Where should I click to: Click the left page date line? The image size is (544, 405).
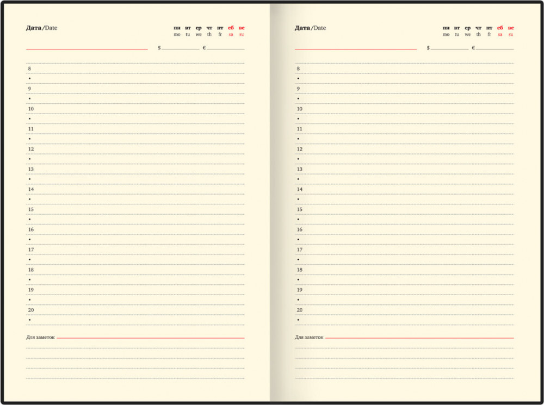tap(87, 48)
